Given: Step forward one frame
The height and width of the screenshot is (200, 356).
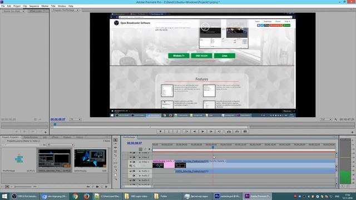Looking at the screenshot, I should (x=211, y=132).
